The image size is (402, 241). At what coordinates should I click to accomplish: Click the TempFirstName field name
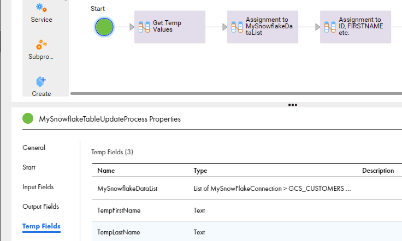tap(119, 210)
